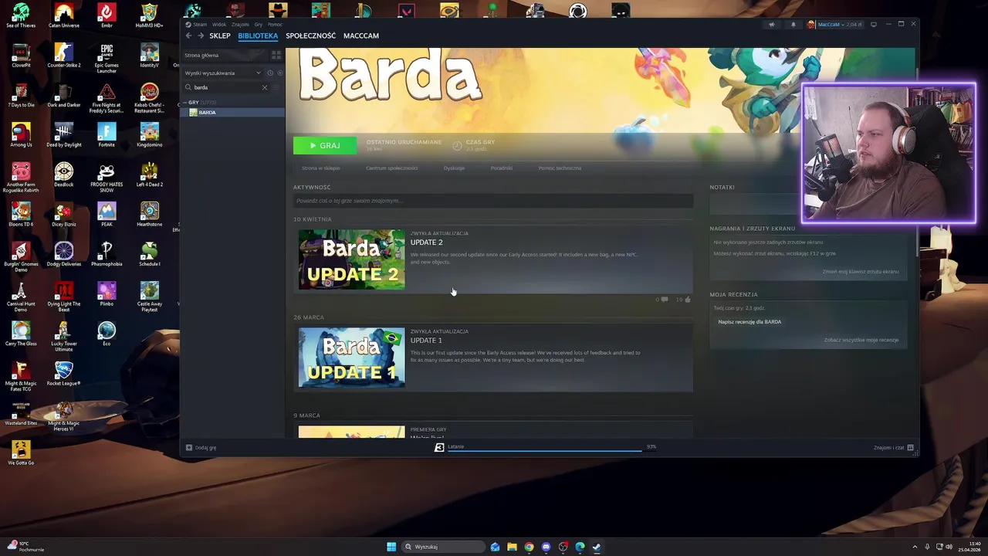Screen dimensions: 988x556
Task: Switch to the BIBLIOTEKA tab
Action: (258, 36)
